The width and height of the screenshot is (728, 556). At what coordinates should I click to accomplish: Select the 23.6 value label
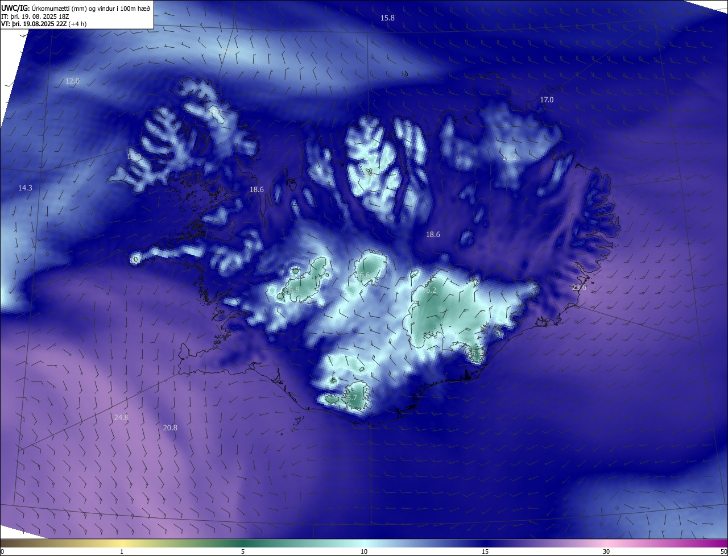tap(579, 288)
